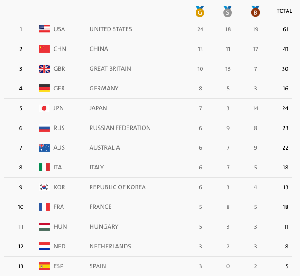Viewport: 300px width, 276px height.
Task: Click the FRANCE country name
Action: click(x=100, y=207)
